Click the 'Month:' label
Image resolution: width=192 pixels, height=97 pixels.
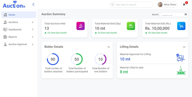pos(155,15)
